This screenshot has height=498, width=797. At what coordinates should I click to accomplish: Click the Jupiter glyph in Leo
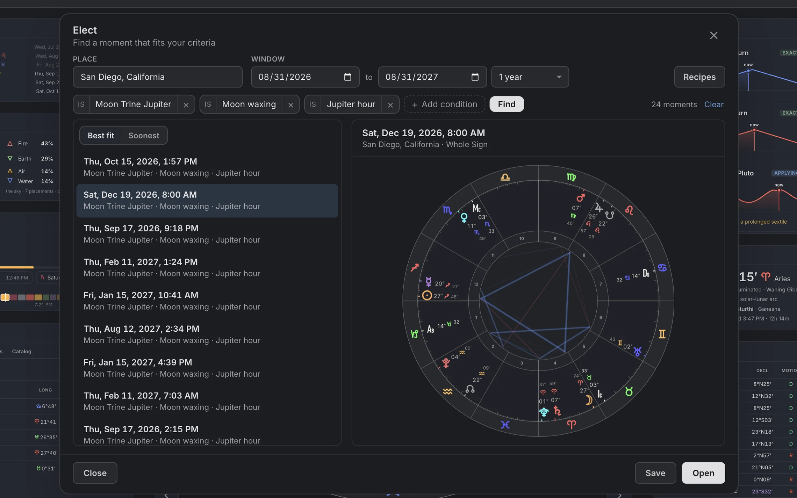598,208
